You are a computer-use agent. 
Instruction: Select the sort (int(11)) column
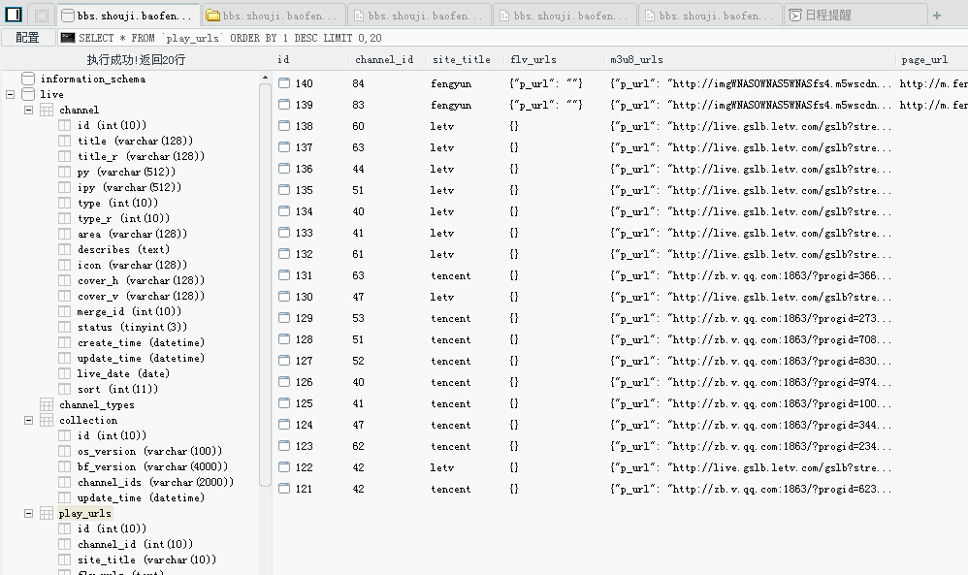pos(118,389)
